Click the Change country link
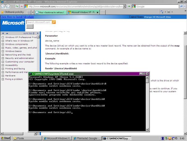Image resolution: width=187 pixels, height=141 pixels. (148, 17)
